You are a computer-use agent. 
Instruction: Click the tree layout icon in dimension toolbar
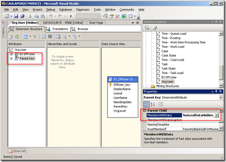[x=75, y=36]
